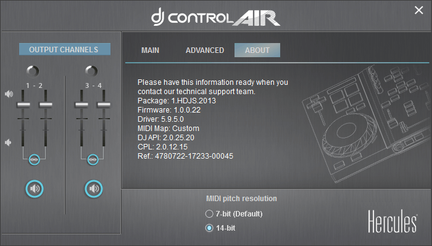Click channel 4 volume fader handle

tap(104, 105)
